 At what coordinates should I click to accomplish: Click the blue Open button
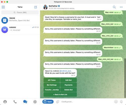point(48,102)
